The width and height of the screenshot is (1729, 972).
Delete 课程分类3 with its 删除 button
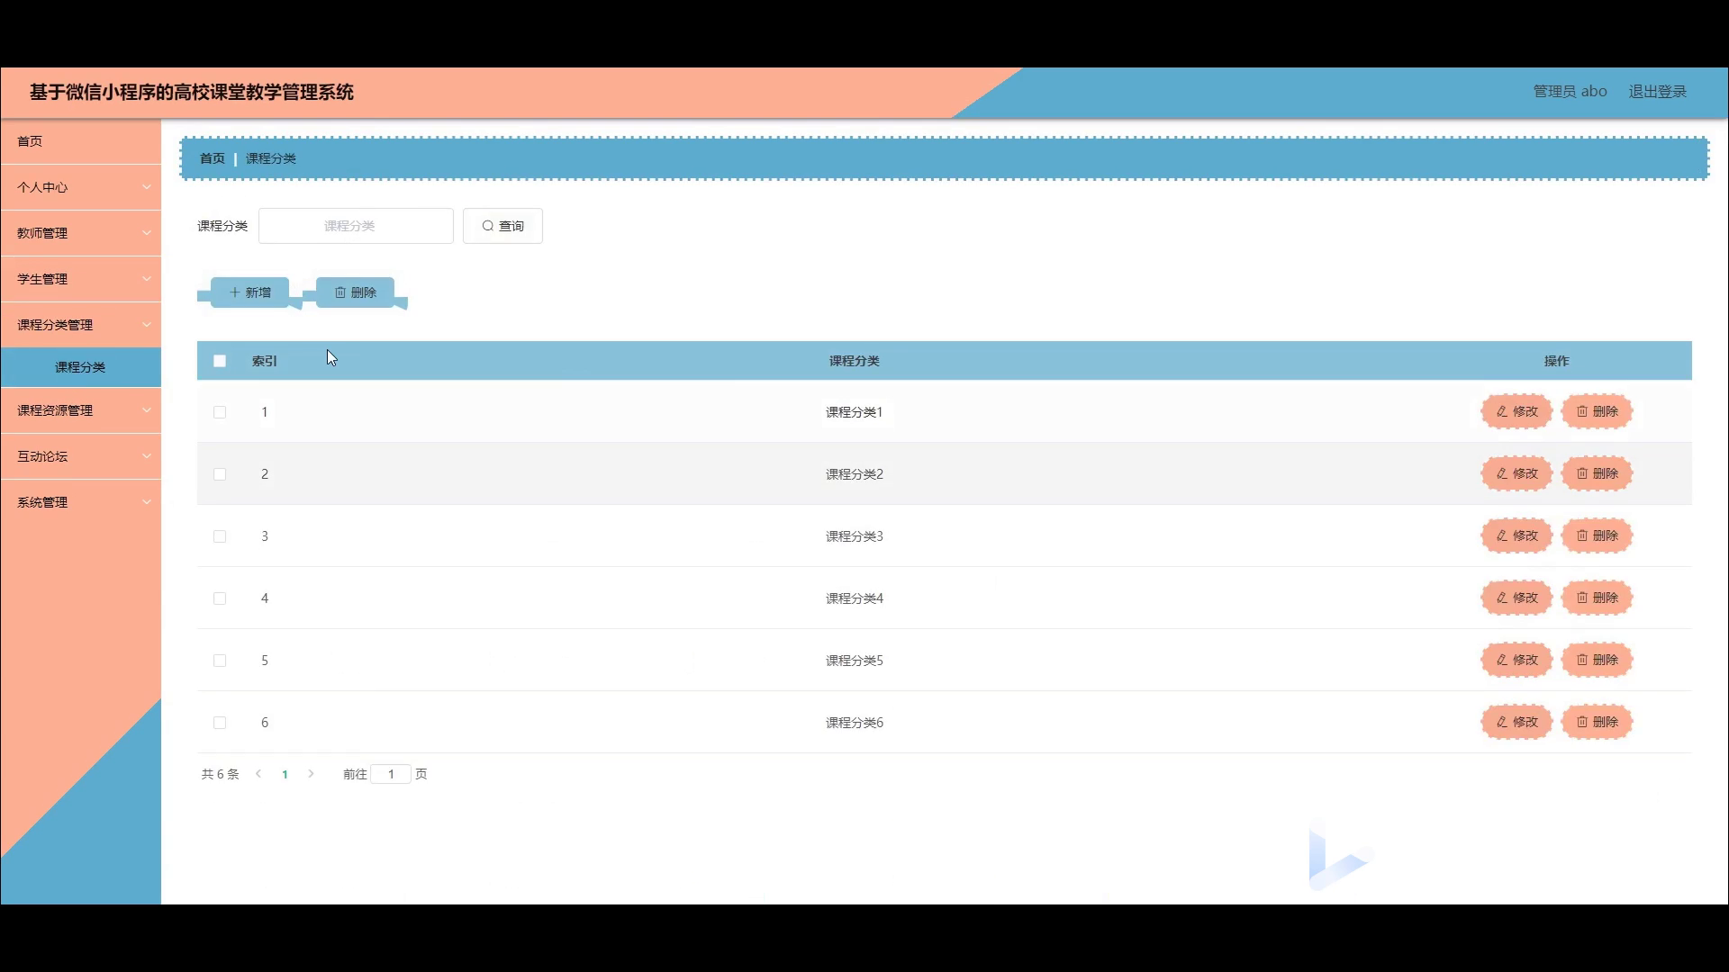tap(1597, 535)
